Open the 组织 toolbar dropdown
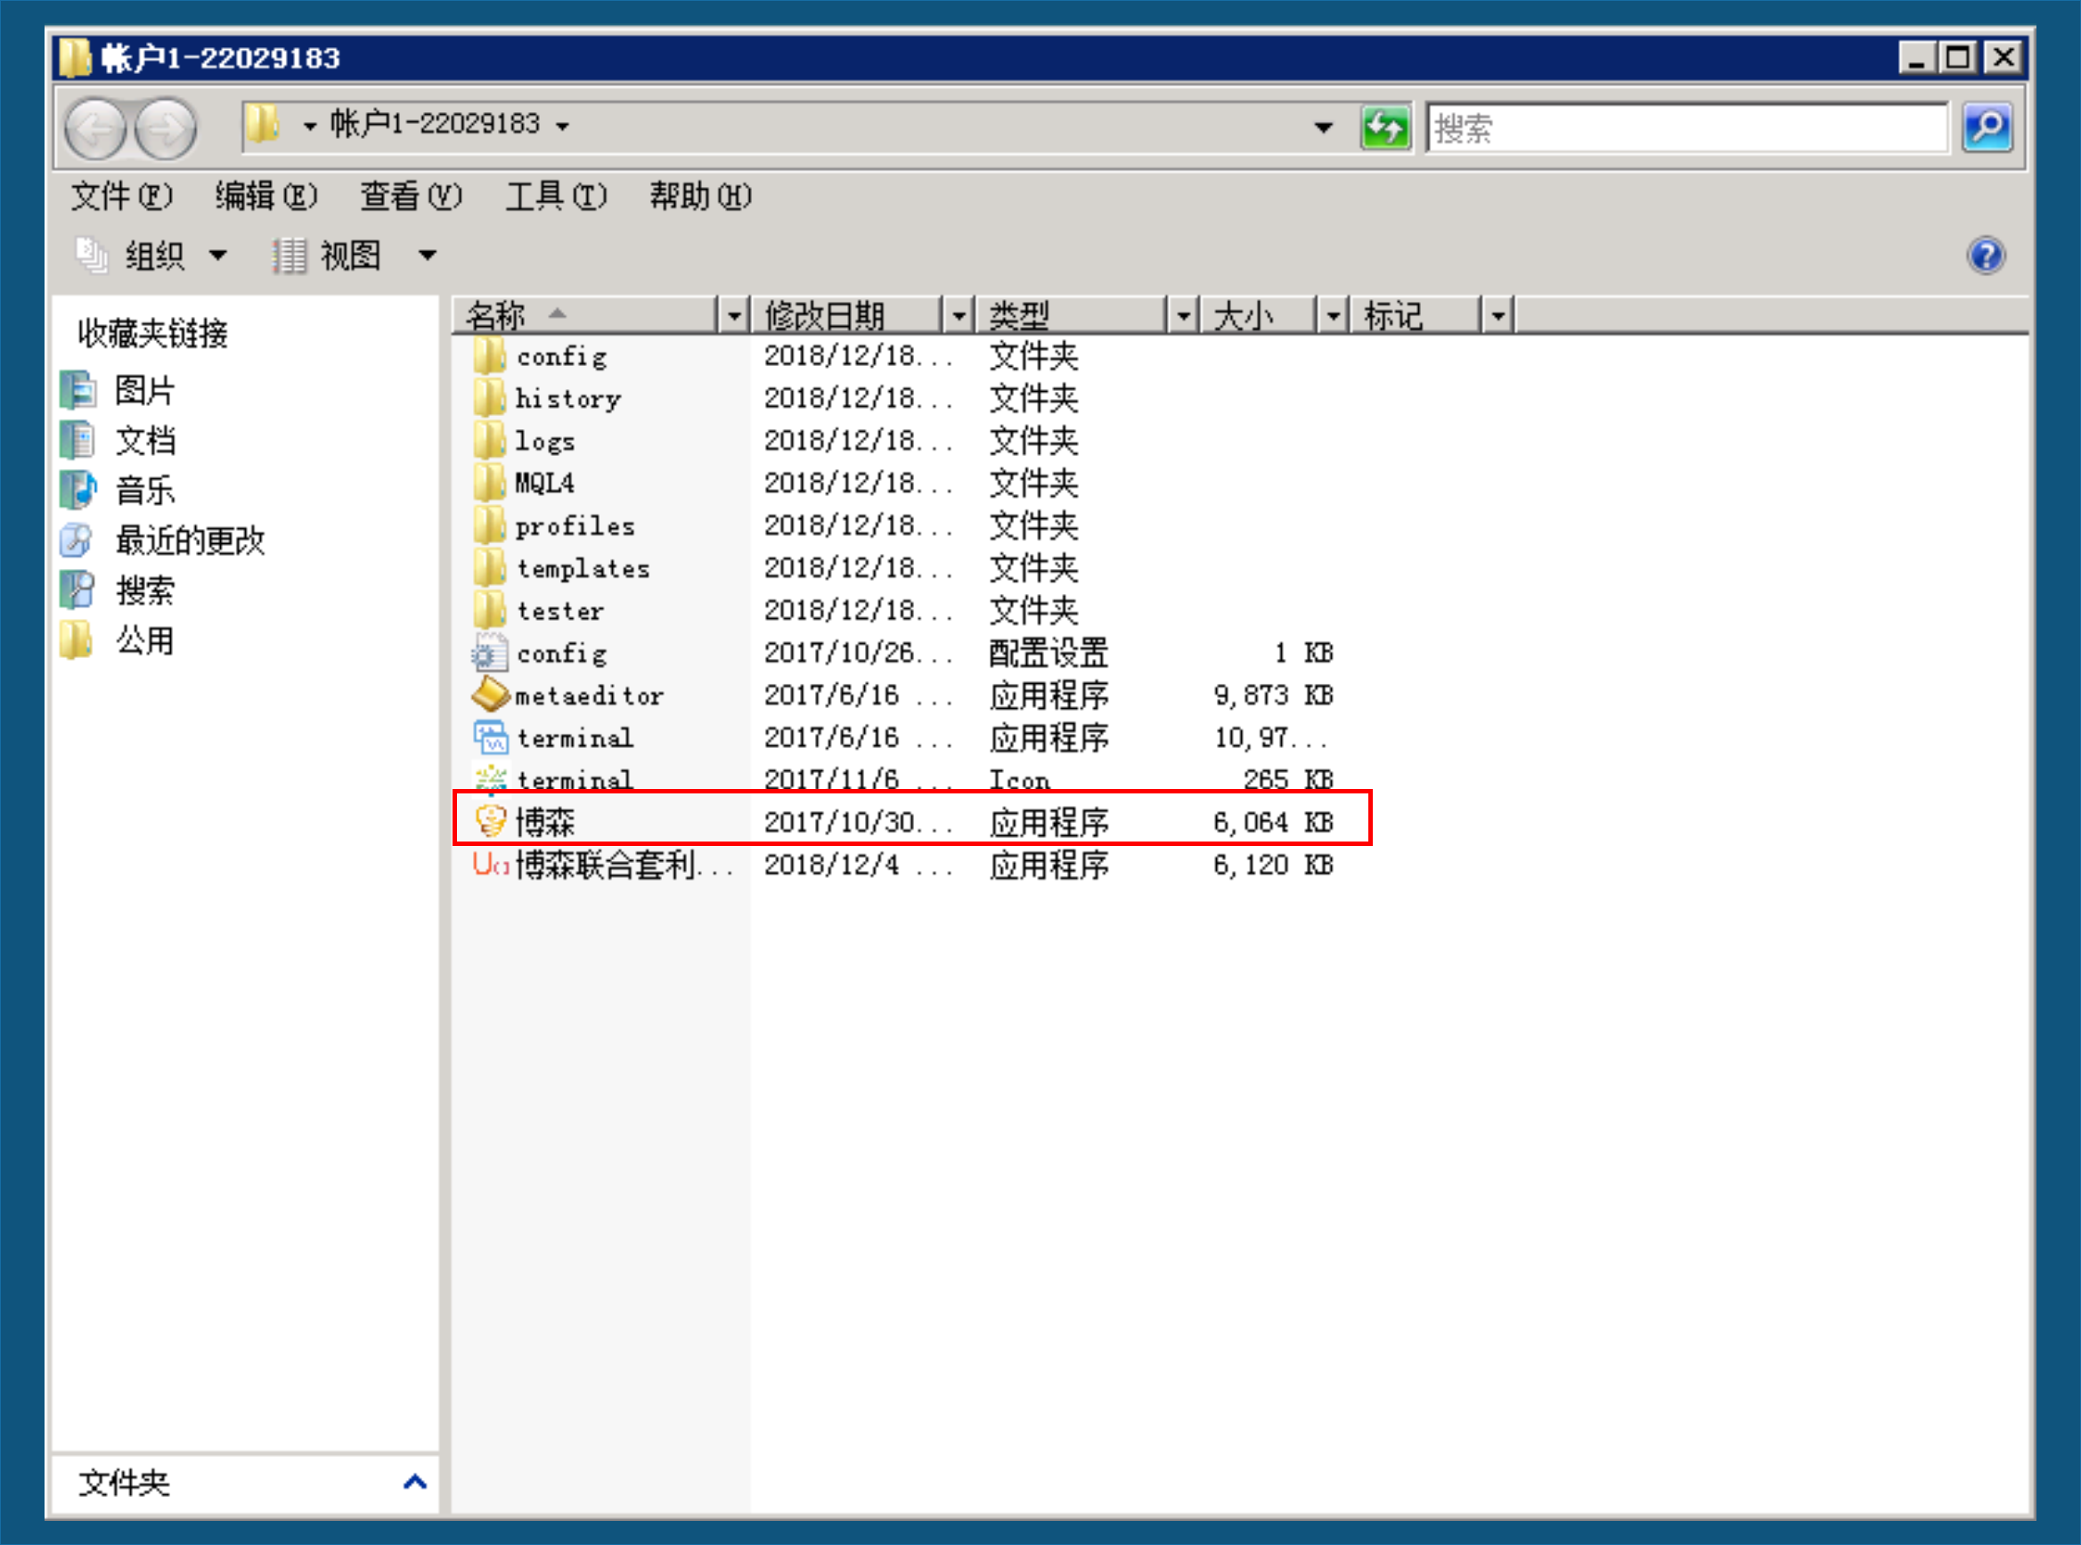Image resolution: width=2081 pixels, height=1545 pixels. click(151, 256)
